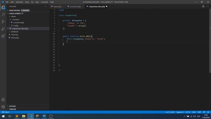The width and height of the screenshot is (211, 119).
Task: Open OBS Studio from taskbar
Action: [x=51, y=116]
